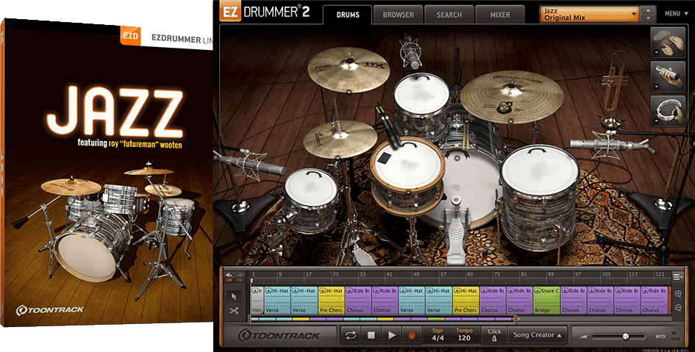
Task: Toggle the Click metronome
Action: coord(493,335)
